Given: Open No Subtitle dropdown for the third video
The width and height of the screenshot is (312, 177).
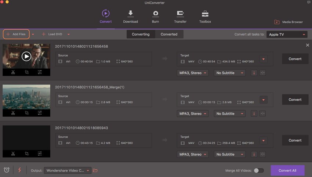Looking at the screenshot, I should 230,154.
